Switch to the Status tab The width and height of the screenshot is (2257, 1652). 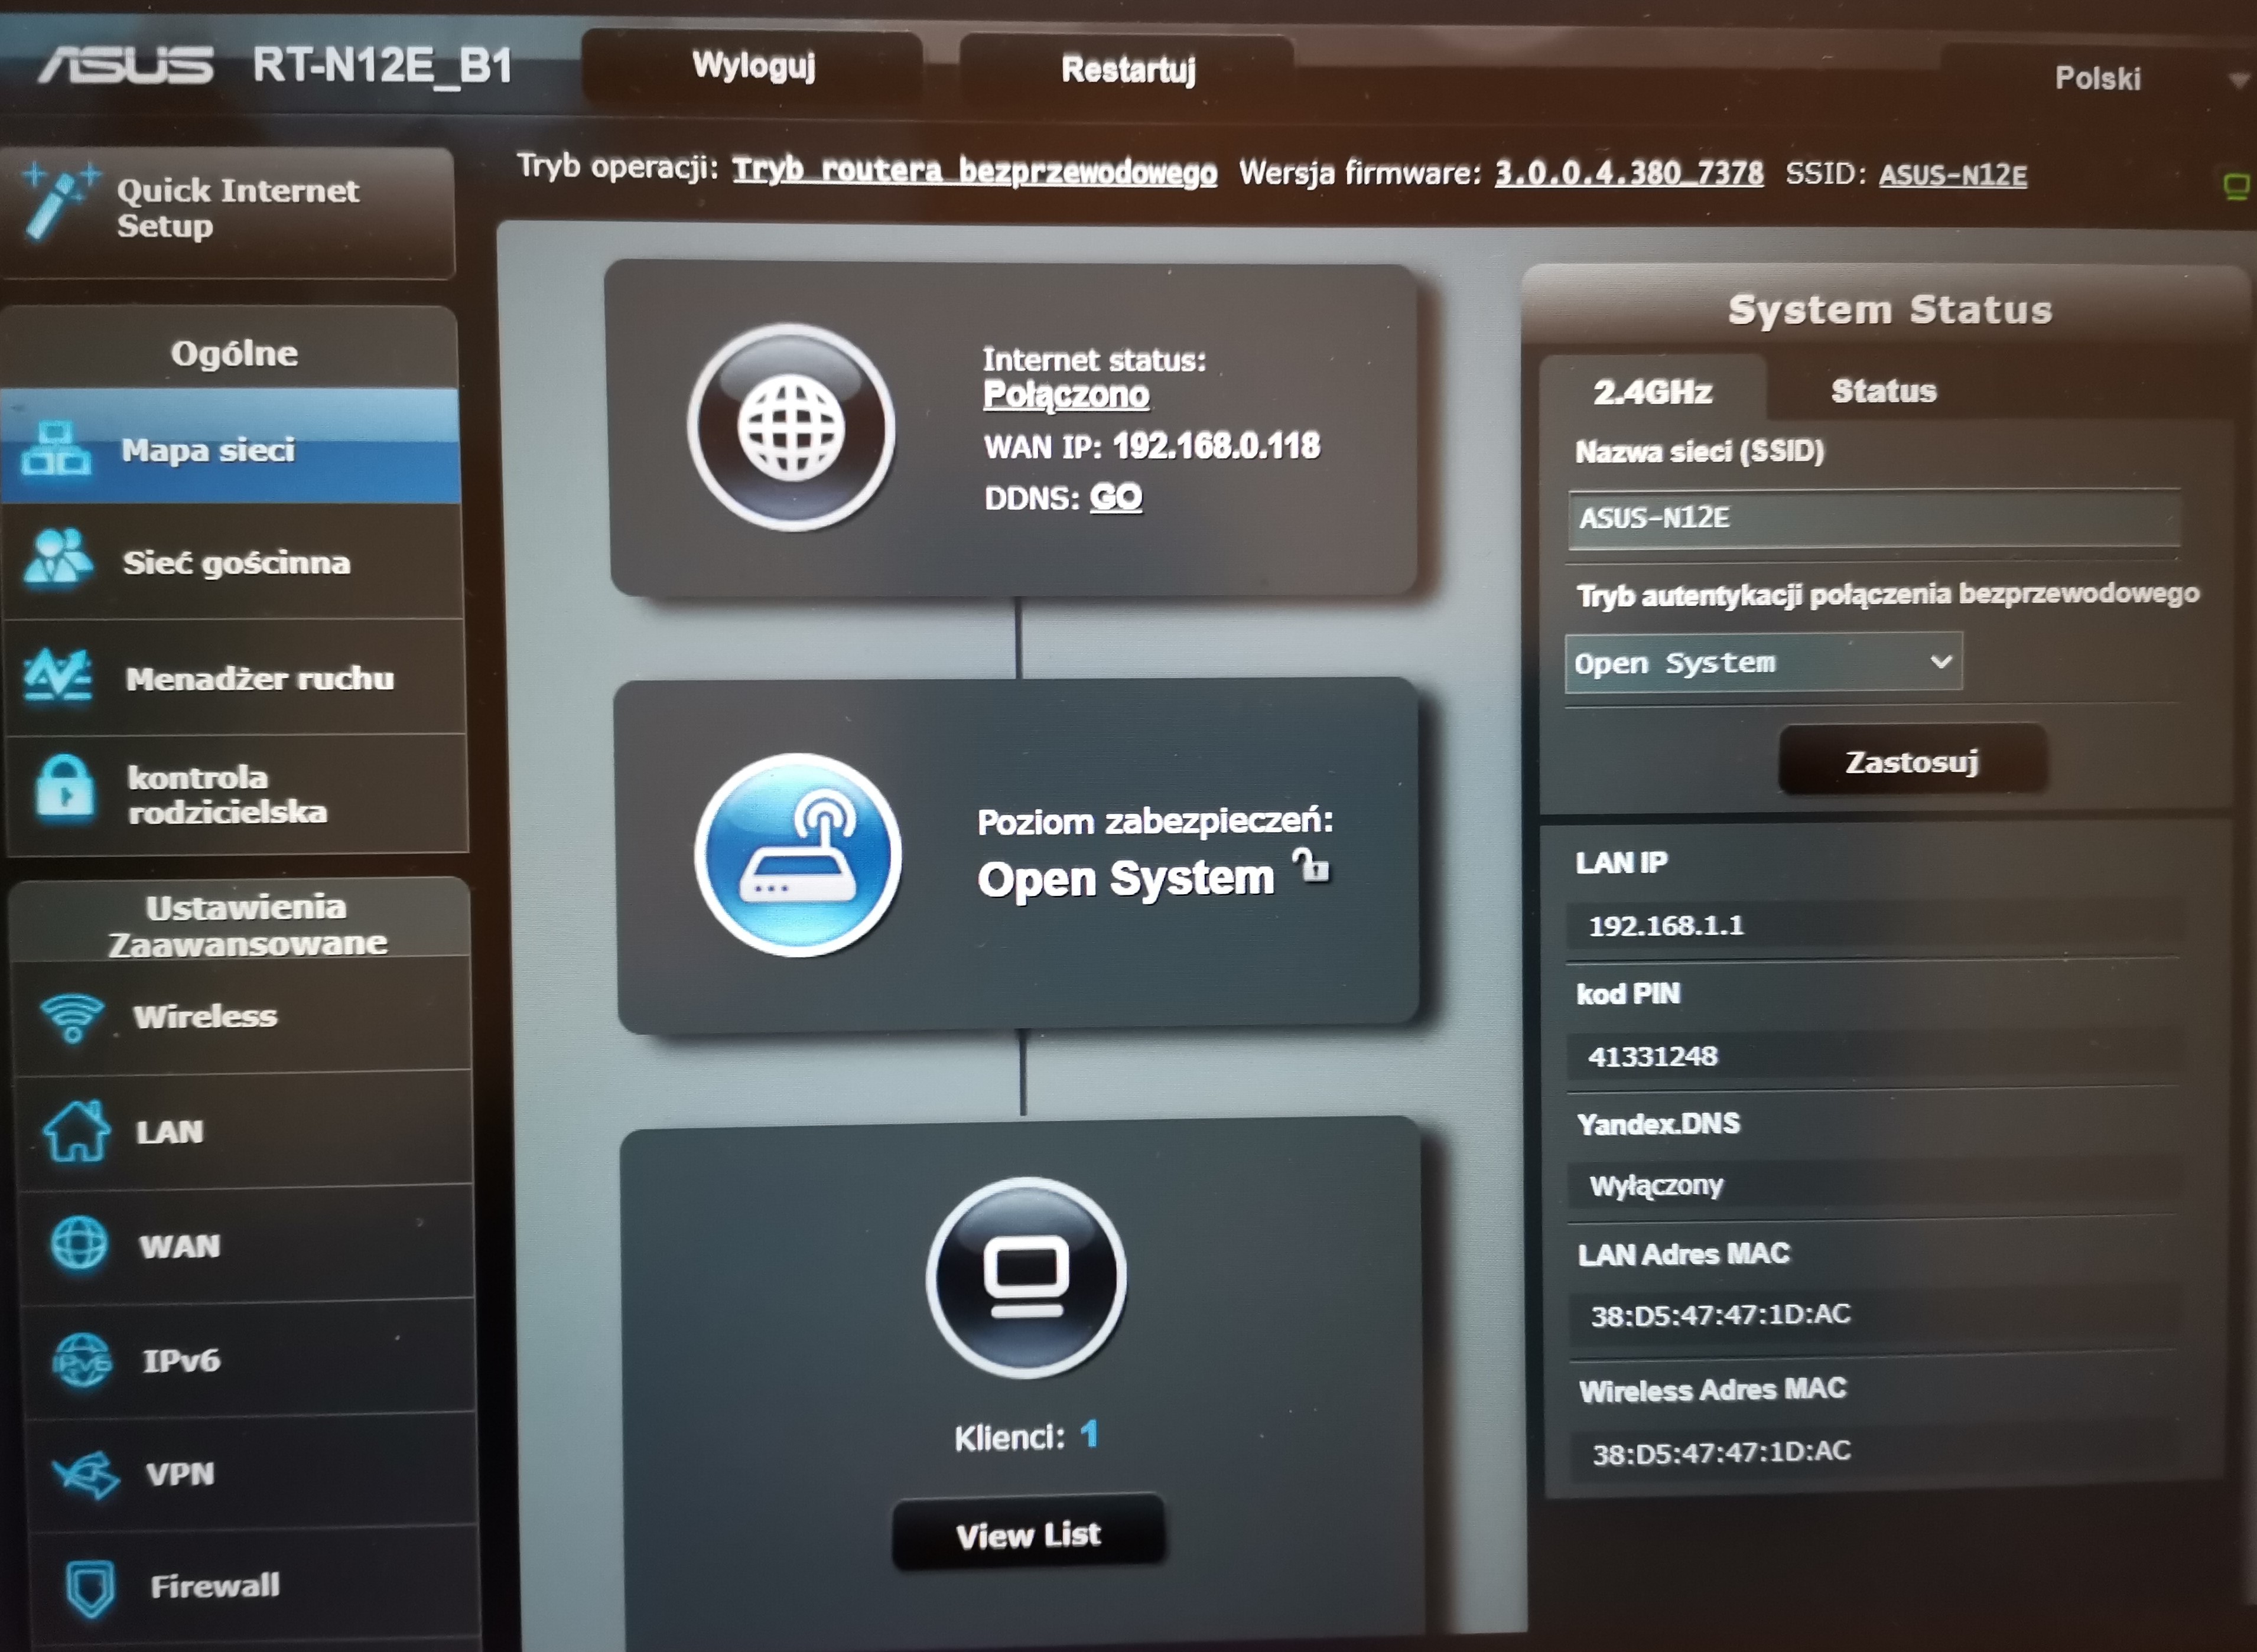(x=1884, y=390)
